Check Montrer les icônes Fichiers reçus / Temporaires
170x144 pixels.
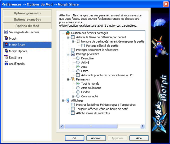click(73, 105)
